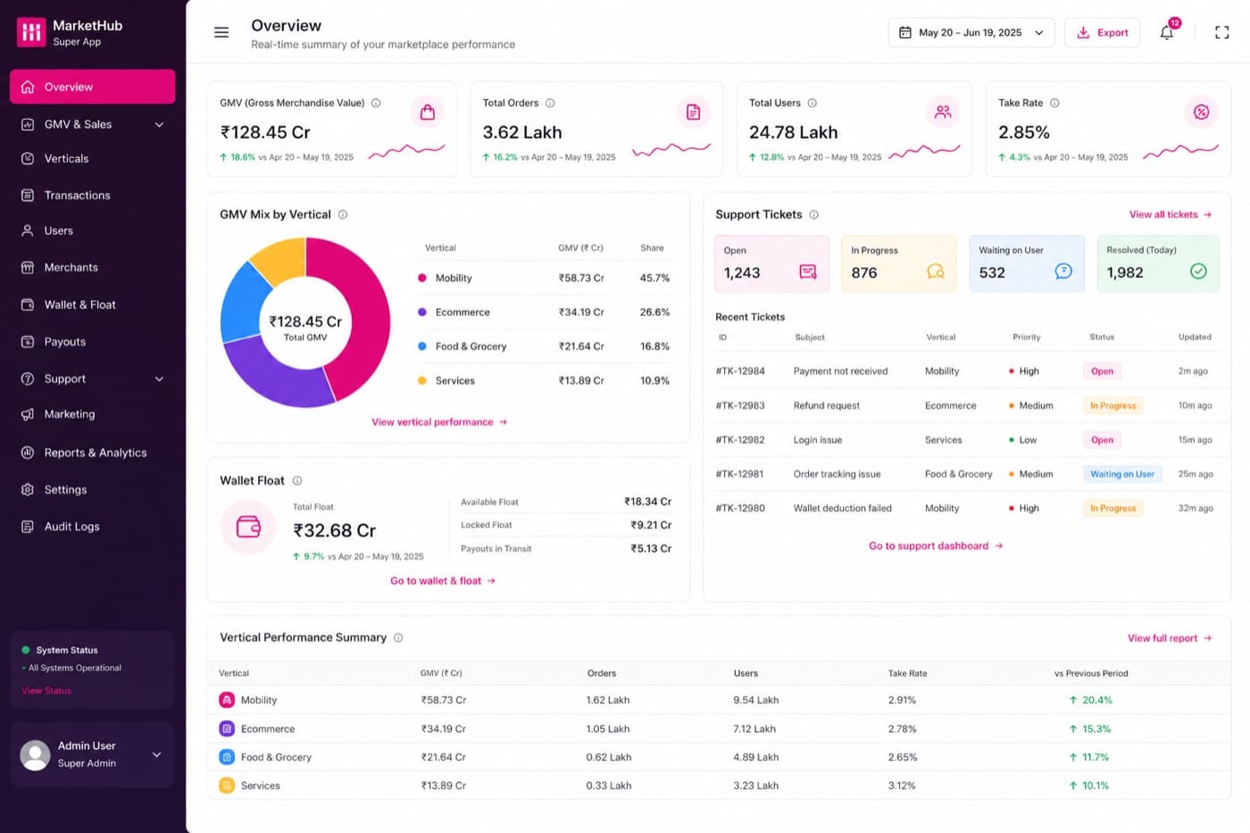Viewport: 1250px width, 833px height.
Task: Click the wallet icon in Wallet Float card
Action: tap(248, 527)
